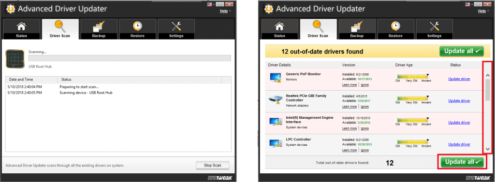Image resolution: width=495 pixels, height=182 pixels.
Task: Click driver age bar for Realtek PCIe Controller
Action: (413, 98)
